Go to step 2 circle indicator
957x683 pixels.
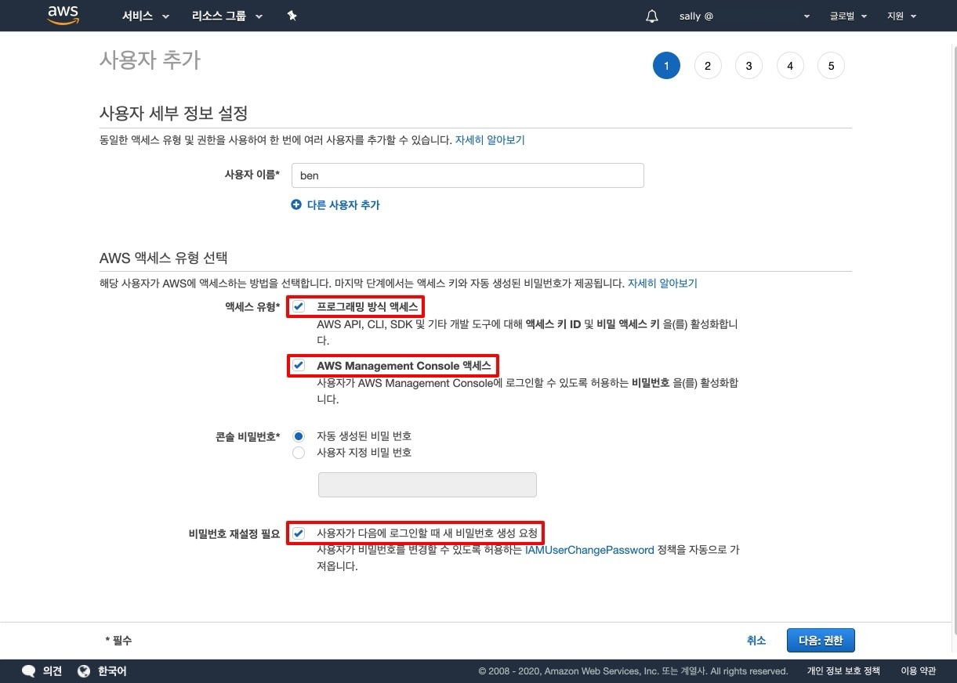pyautogui.click(x=708, y=66)
